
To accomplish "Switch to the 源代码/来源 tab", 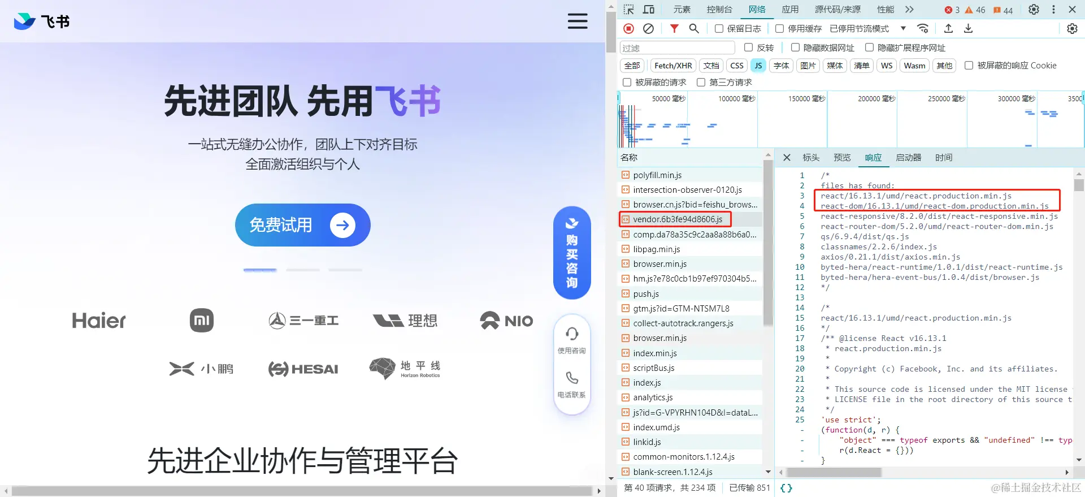I will click(837, 10).
